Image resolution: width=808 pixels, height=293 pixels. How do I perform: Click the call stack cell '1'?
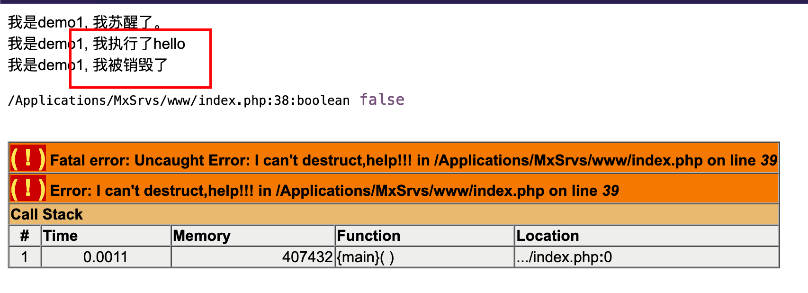pos(25,257)
